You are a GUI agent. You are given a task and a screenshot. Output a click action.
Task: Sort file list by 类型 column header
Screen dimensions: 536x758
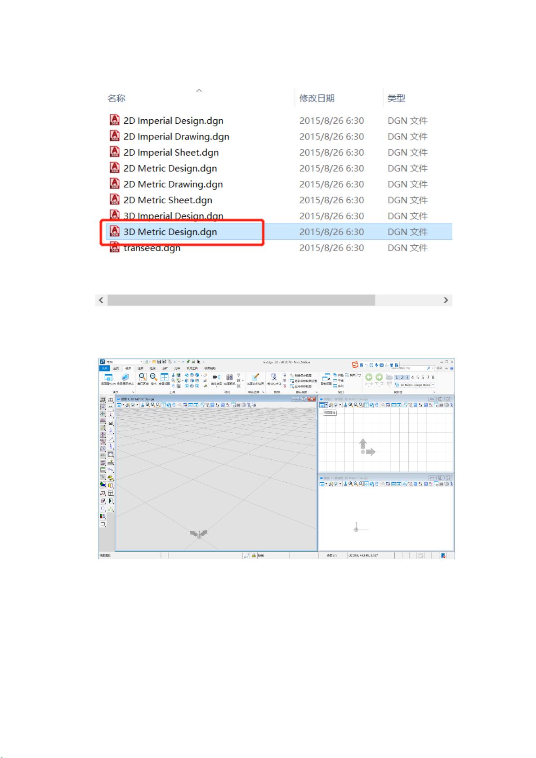396,98
